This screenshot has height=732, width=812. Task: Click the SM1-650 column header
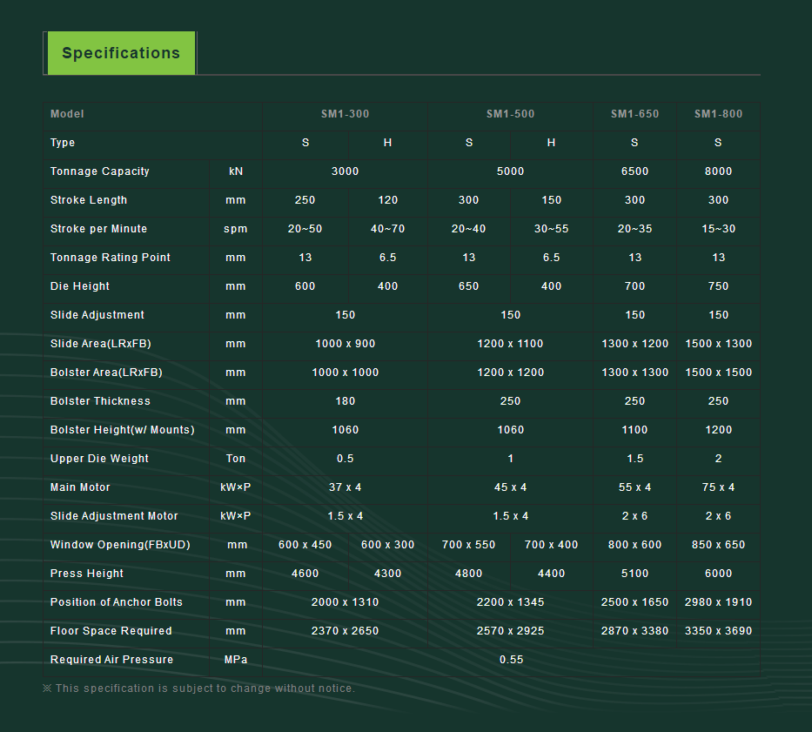[x=634, y=114]
